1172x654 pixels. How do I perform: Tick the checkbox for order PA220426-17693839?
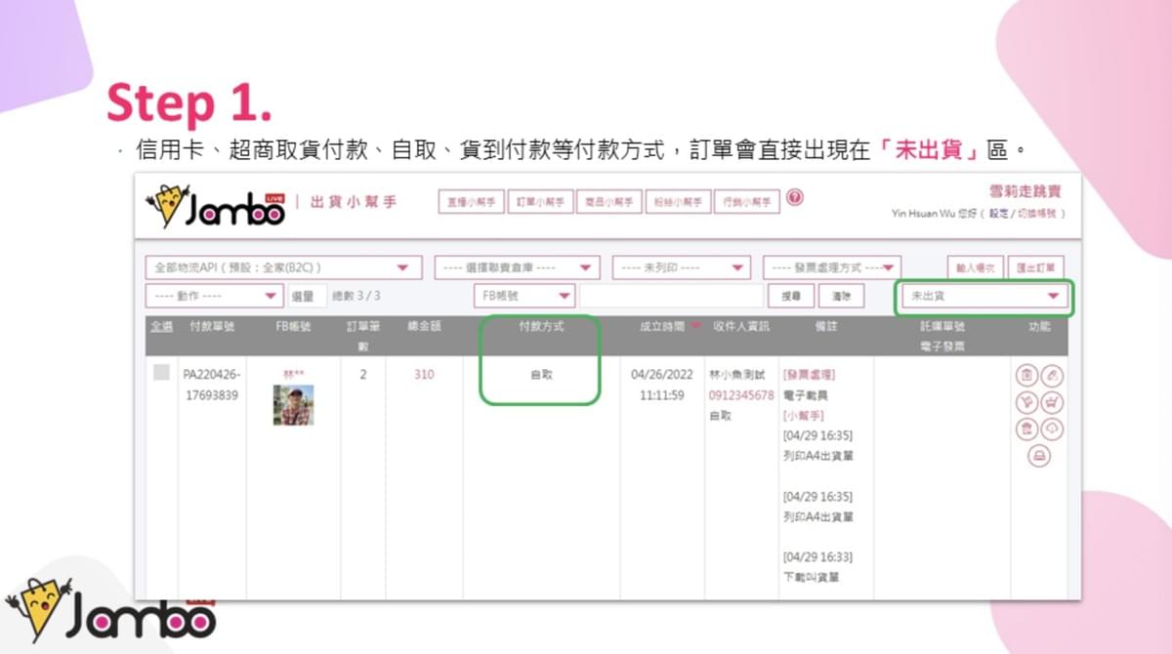pyautogui.click(x=161, y=372)
